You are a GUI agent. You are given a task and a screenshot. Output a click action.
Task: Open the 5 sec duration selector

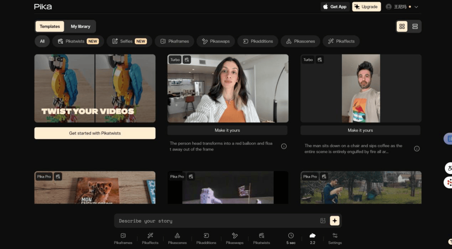[291, 239]
